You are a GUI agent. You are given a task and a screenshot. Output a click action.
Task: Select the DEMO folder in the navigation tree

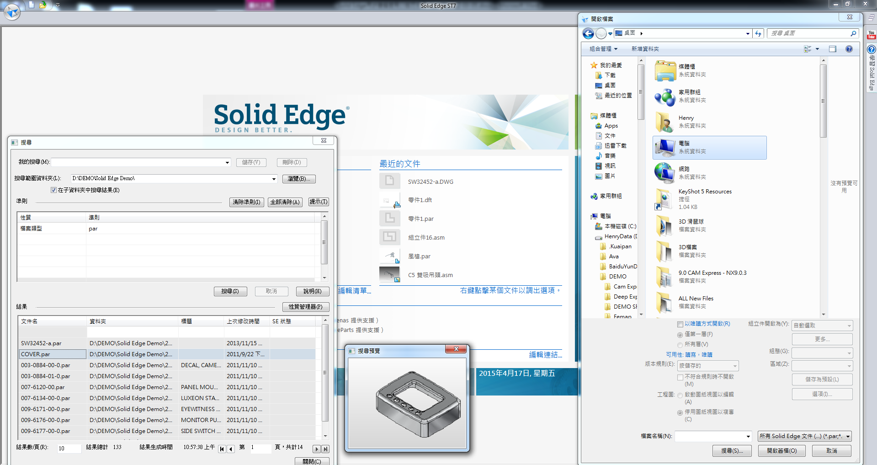617,277
